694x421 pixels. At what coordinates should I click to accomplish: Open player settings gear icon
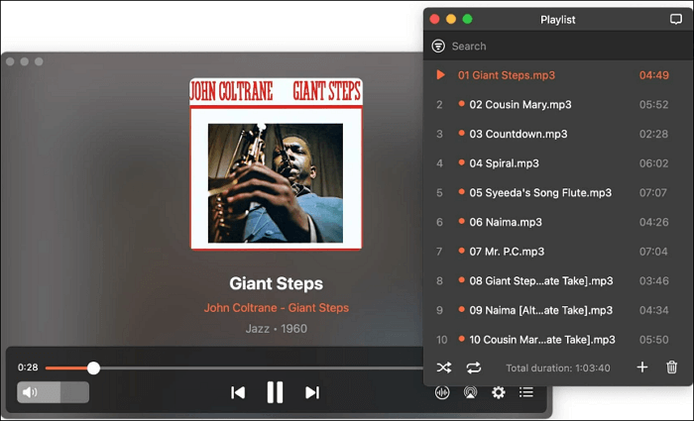tap(499, 392)
